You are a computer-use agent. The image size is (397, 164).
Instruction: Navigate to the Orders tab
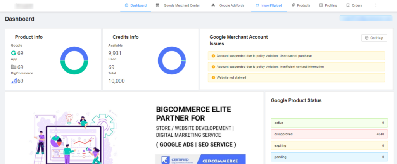(x=354, y=5)
